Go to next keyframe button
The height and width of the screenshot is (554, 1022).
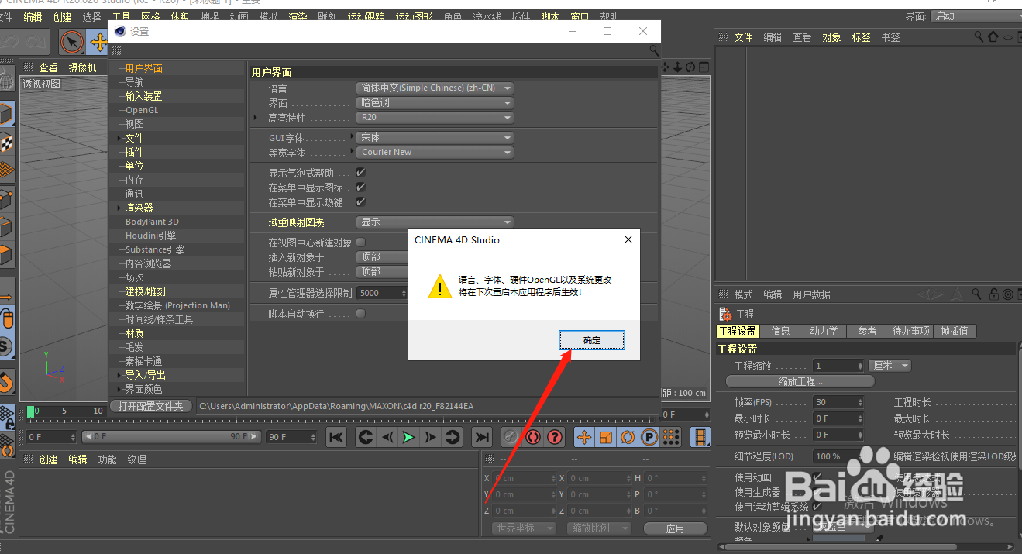(452, 437)
